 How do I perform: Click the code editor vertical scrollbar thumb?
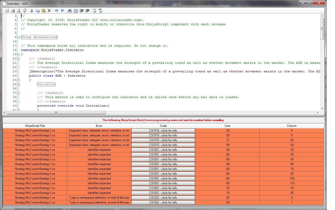[x=322, y=28]
